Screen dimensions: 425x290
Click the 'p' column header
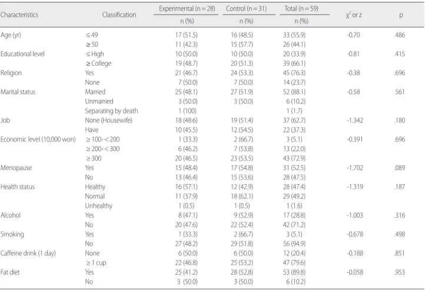pyautogui.click(x=401, y=15)
